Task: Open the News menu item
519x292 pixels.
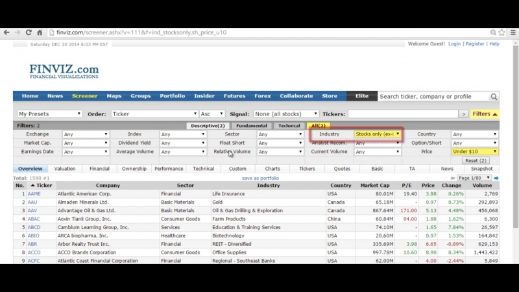Action: click(55, 96)
